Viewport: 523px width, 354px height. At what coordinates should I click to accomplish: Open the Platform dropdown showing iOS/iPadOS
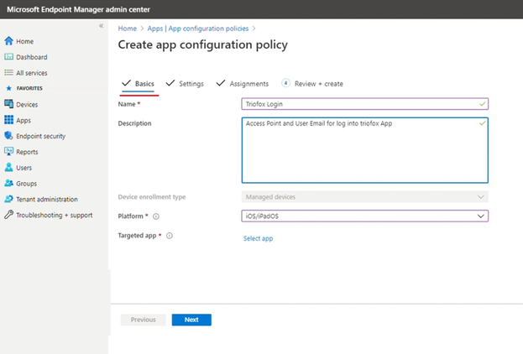coord(365,216)
